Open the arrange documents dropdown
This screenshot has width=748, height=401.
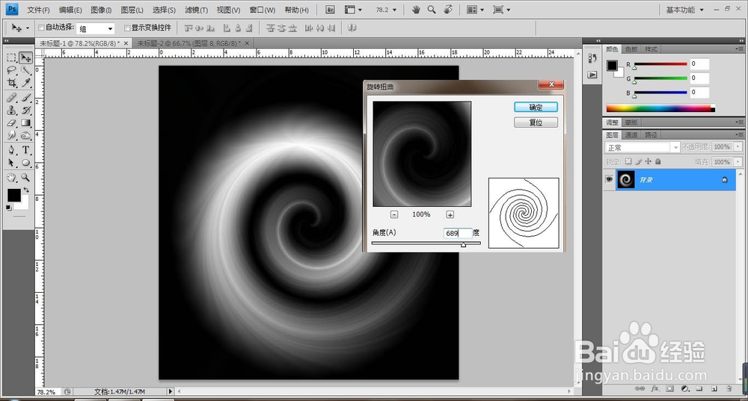pyautogui.click(x=475, y=10)
